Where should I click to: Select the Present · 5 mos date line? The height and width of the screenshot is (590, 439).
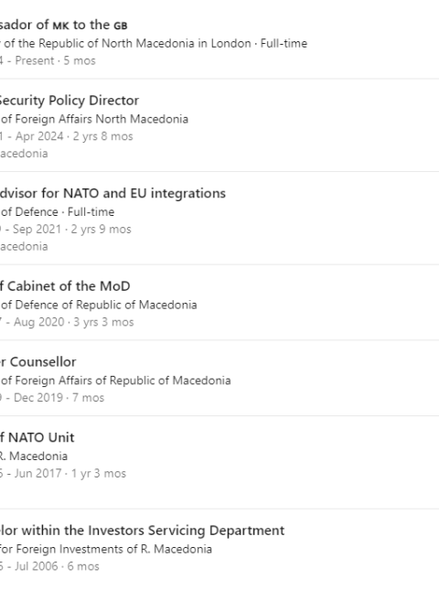[48, 60]
